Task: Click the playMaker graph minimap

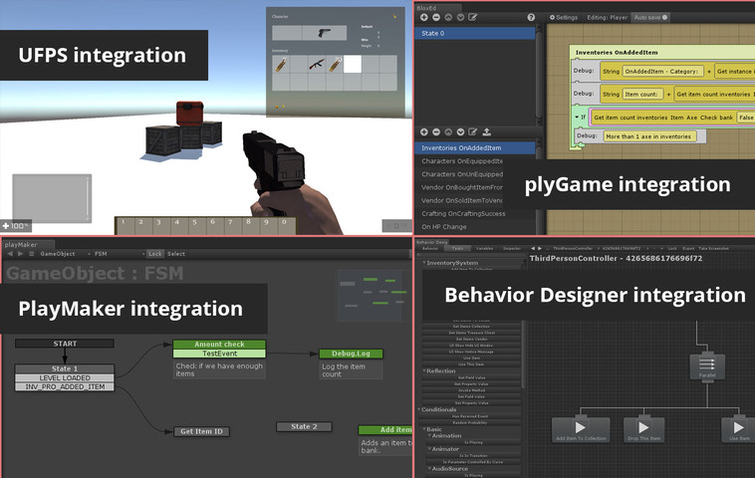Action: [372, 295]
